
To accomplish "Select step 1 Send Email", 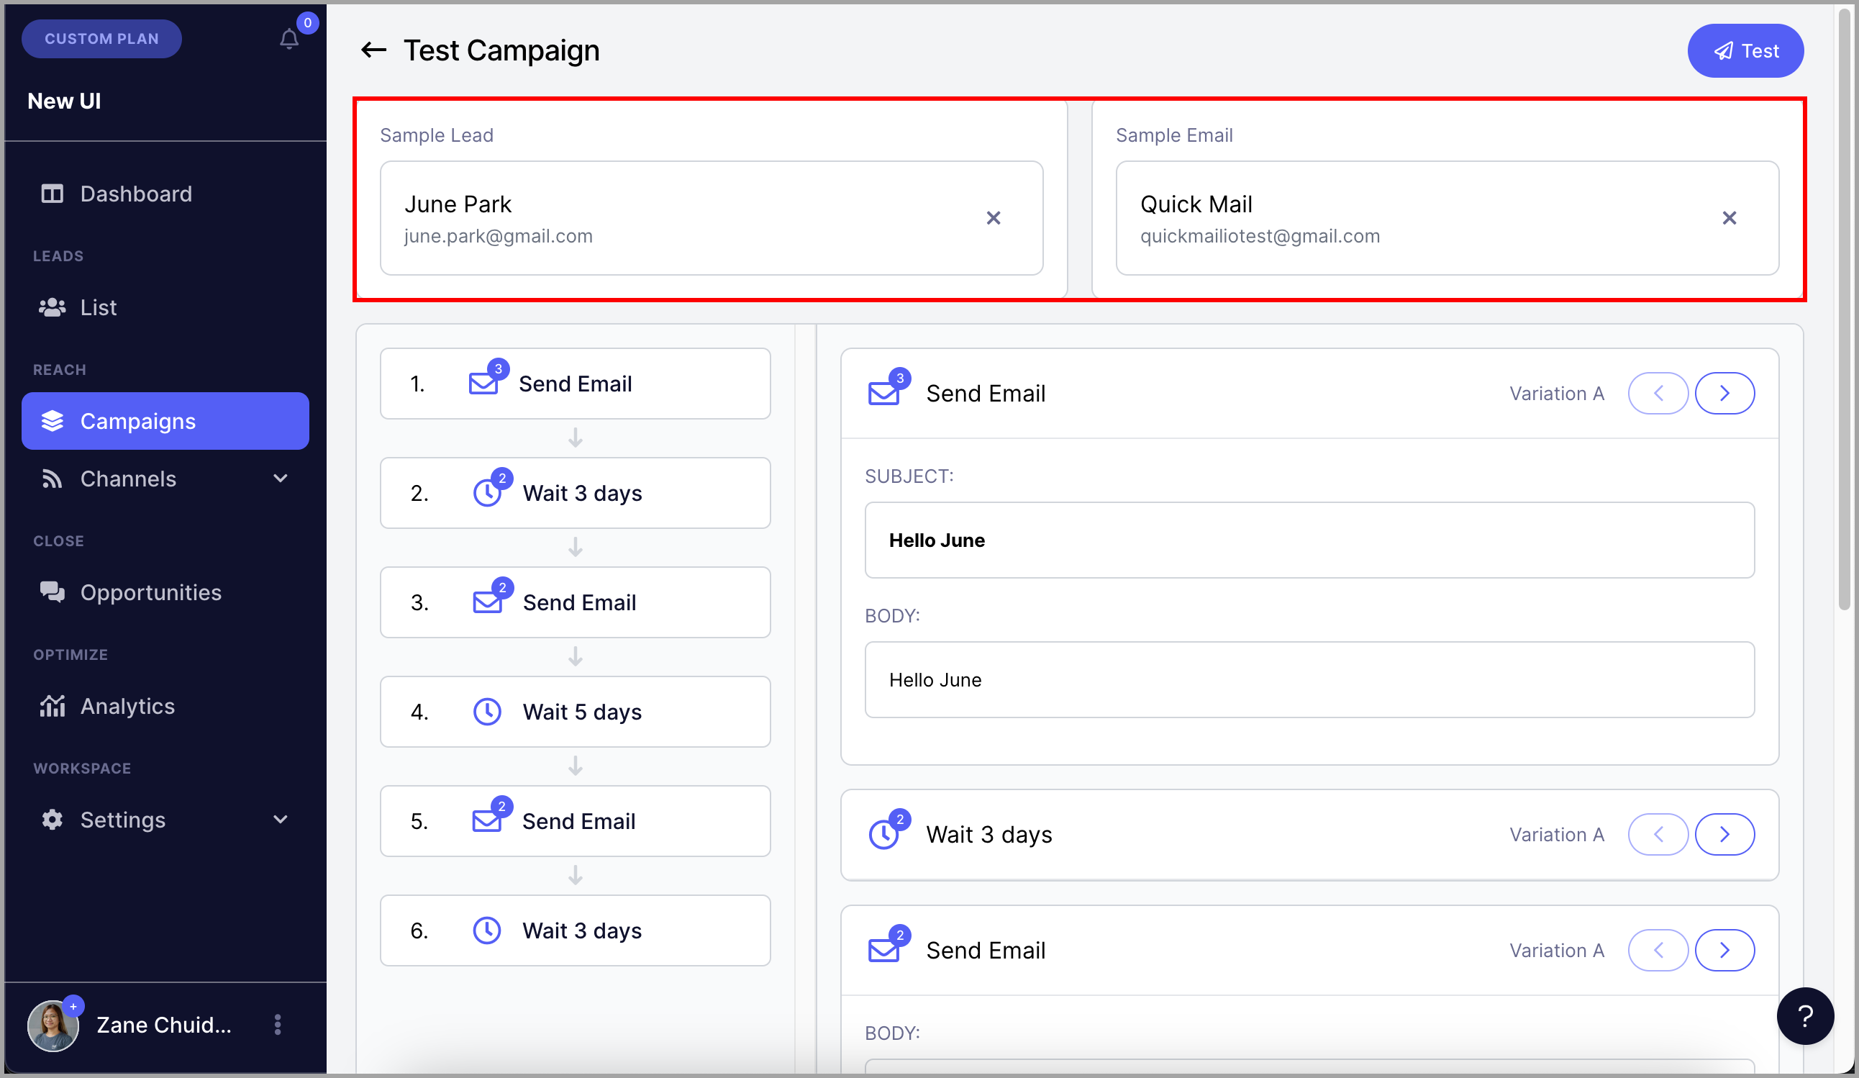I will pos(576,384).
